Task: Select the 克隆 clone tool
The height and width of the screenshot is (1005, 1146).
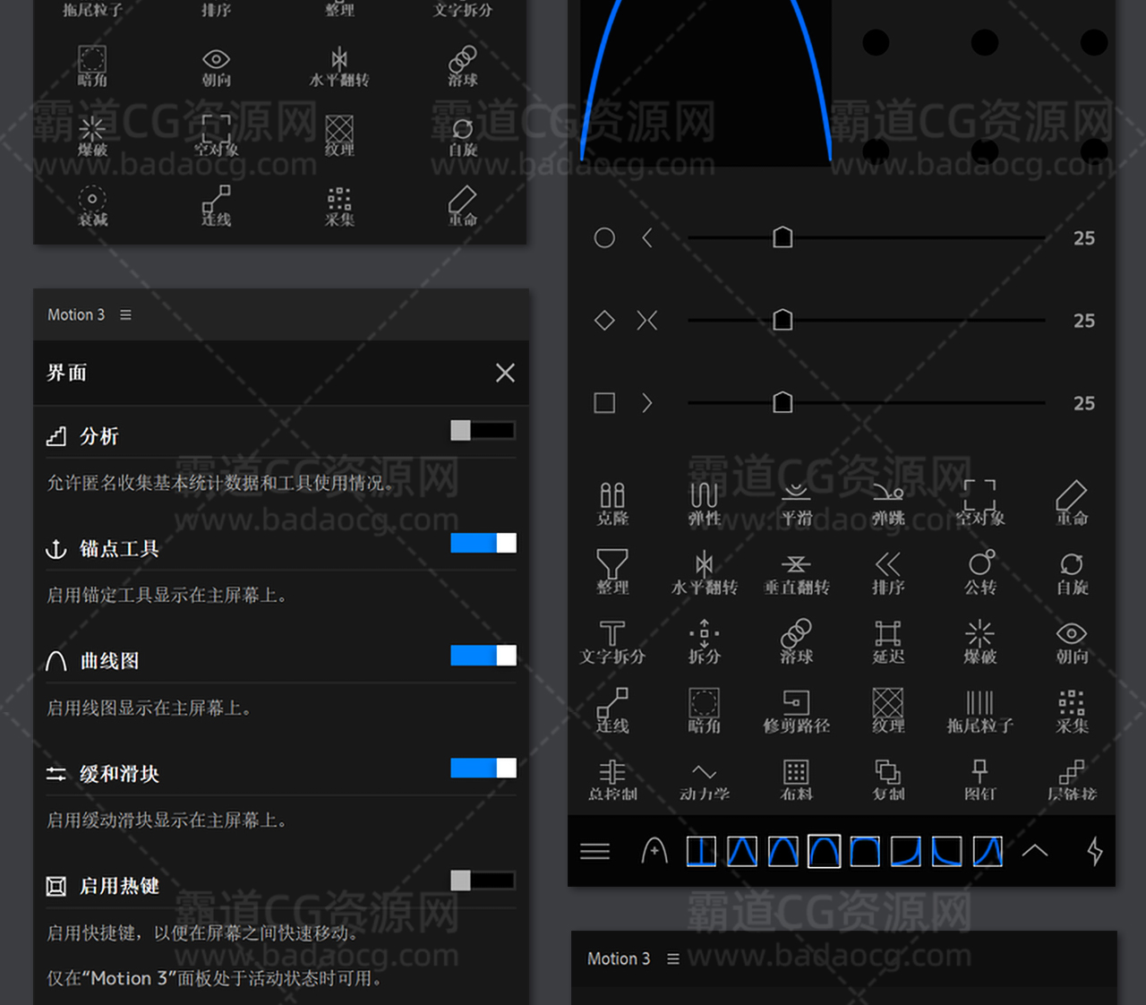Action: point(612,502)
